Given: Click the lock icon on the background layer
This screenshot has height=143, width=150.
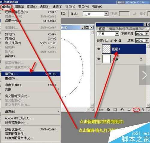Looking at the screenshot, I should coord(141,59).
